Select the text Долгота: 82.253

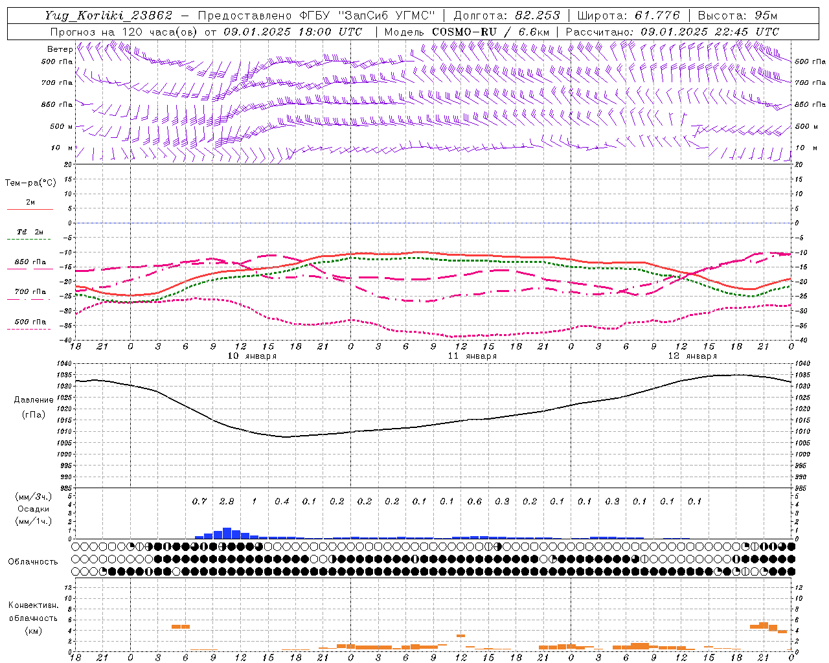[507, 15]
